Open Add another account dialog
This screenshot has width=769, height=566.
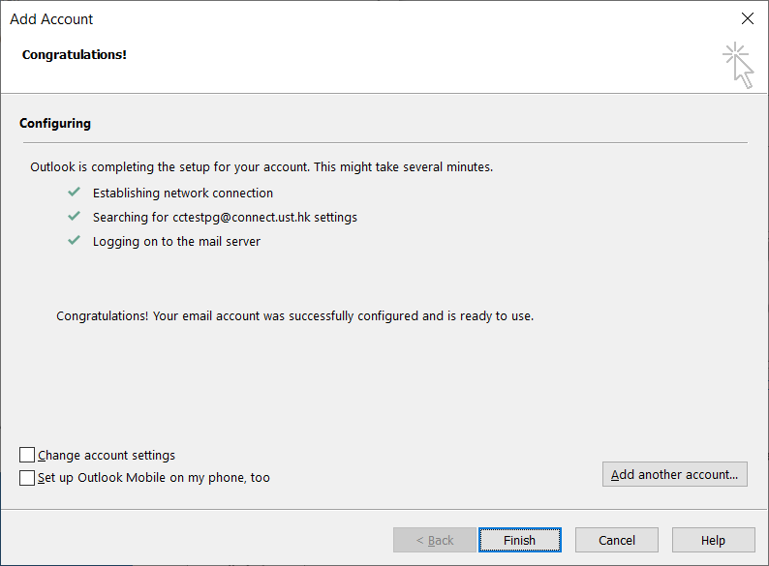675,474
